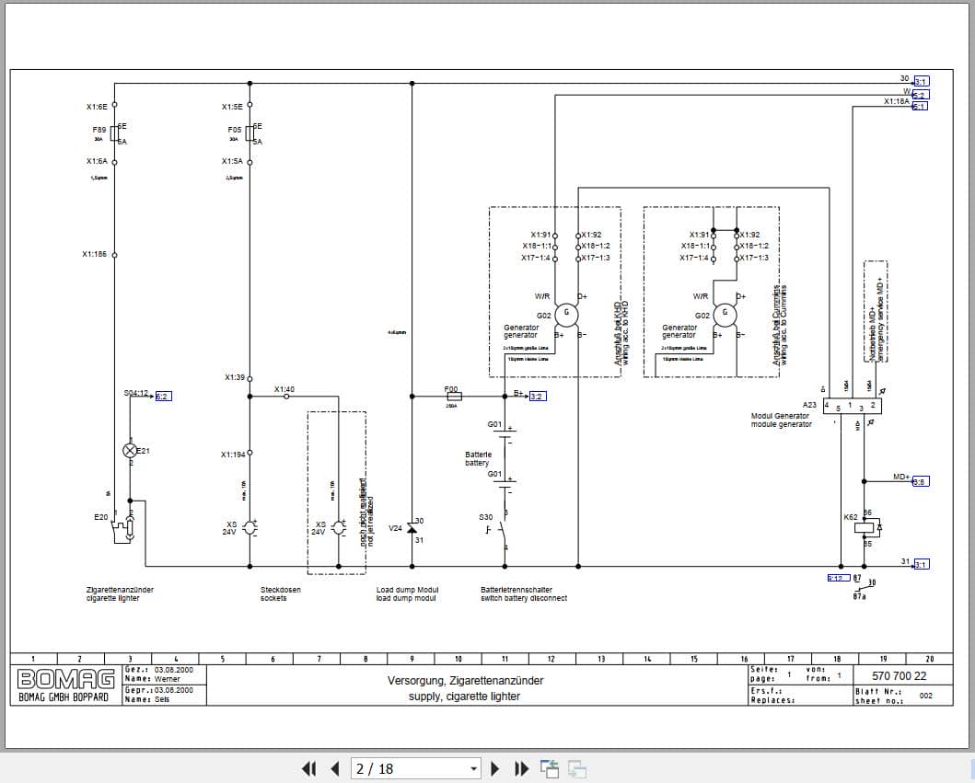975x783 pixels.
Task: Click the 'Load dump Modul' caption text
Action: point(407,590)
